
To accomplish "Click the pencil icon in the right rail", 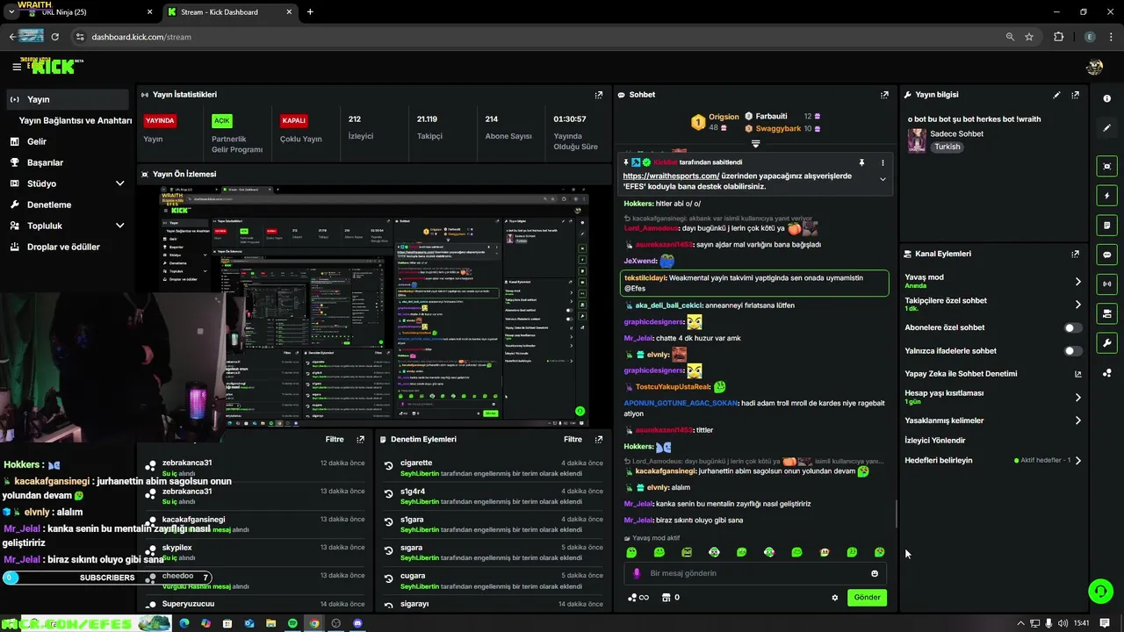I will coord(1107,128).
